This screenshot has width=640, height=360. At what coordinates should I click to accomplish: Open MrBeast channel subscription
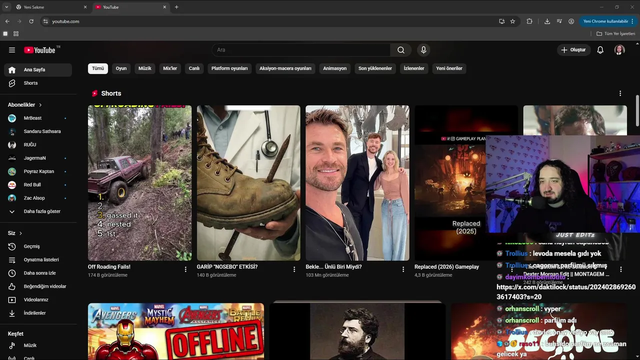(38, 118)
